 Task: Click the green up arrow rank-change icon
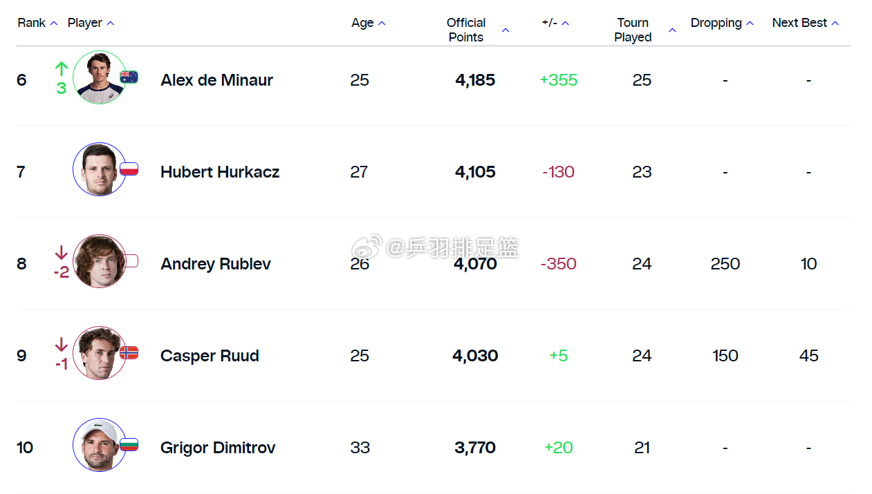[62, 68]
